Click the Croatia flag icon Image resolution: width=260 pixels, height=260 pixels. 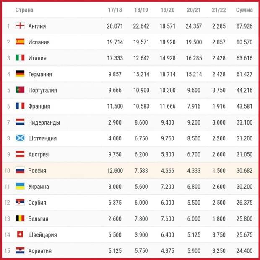(x=20, y=250)
